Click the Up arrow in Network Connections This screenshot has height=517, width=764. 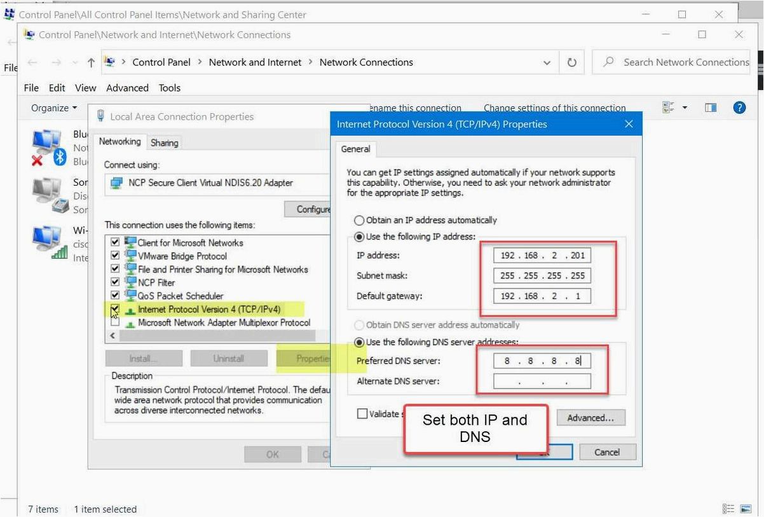click(91, 62)
